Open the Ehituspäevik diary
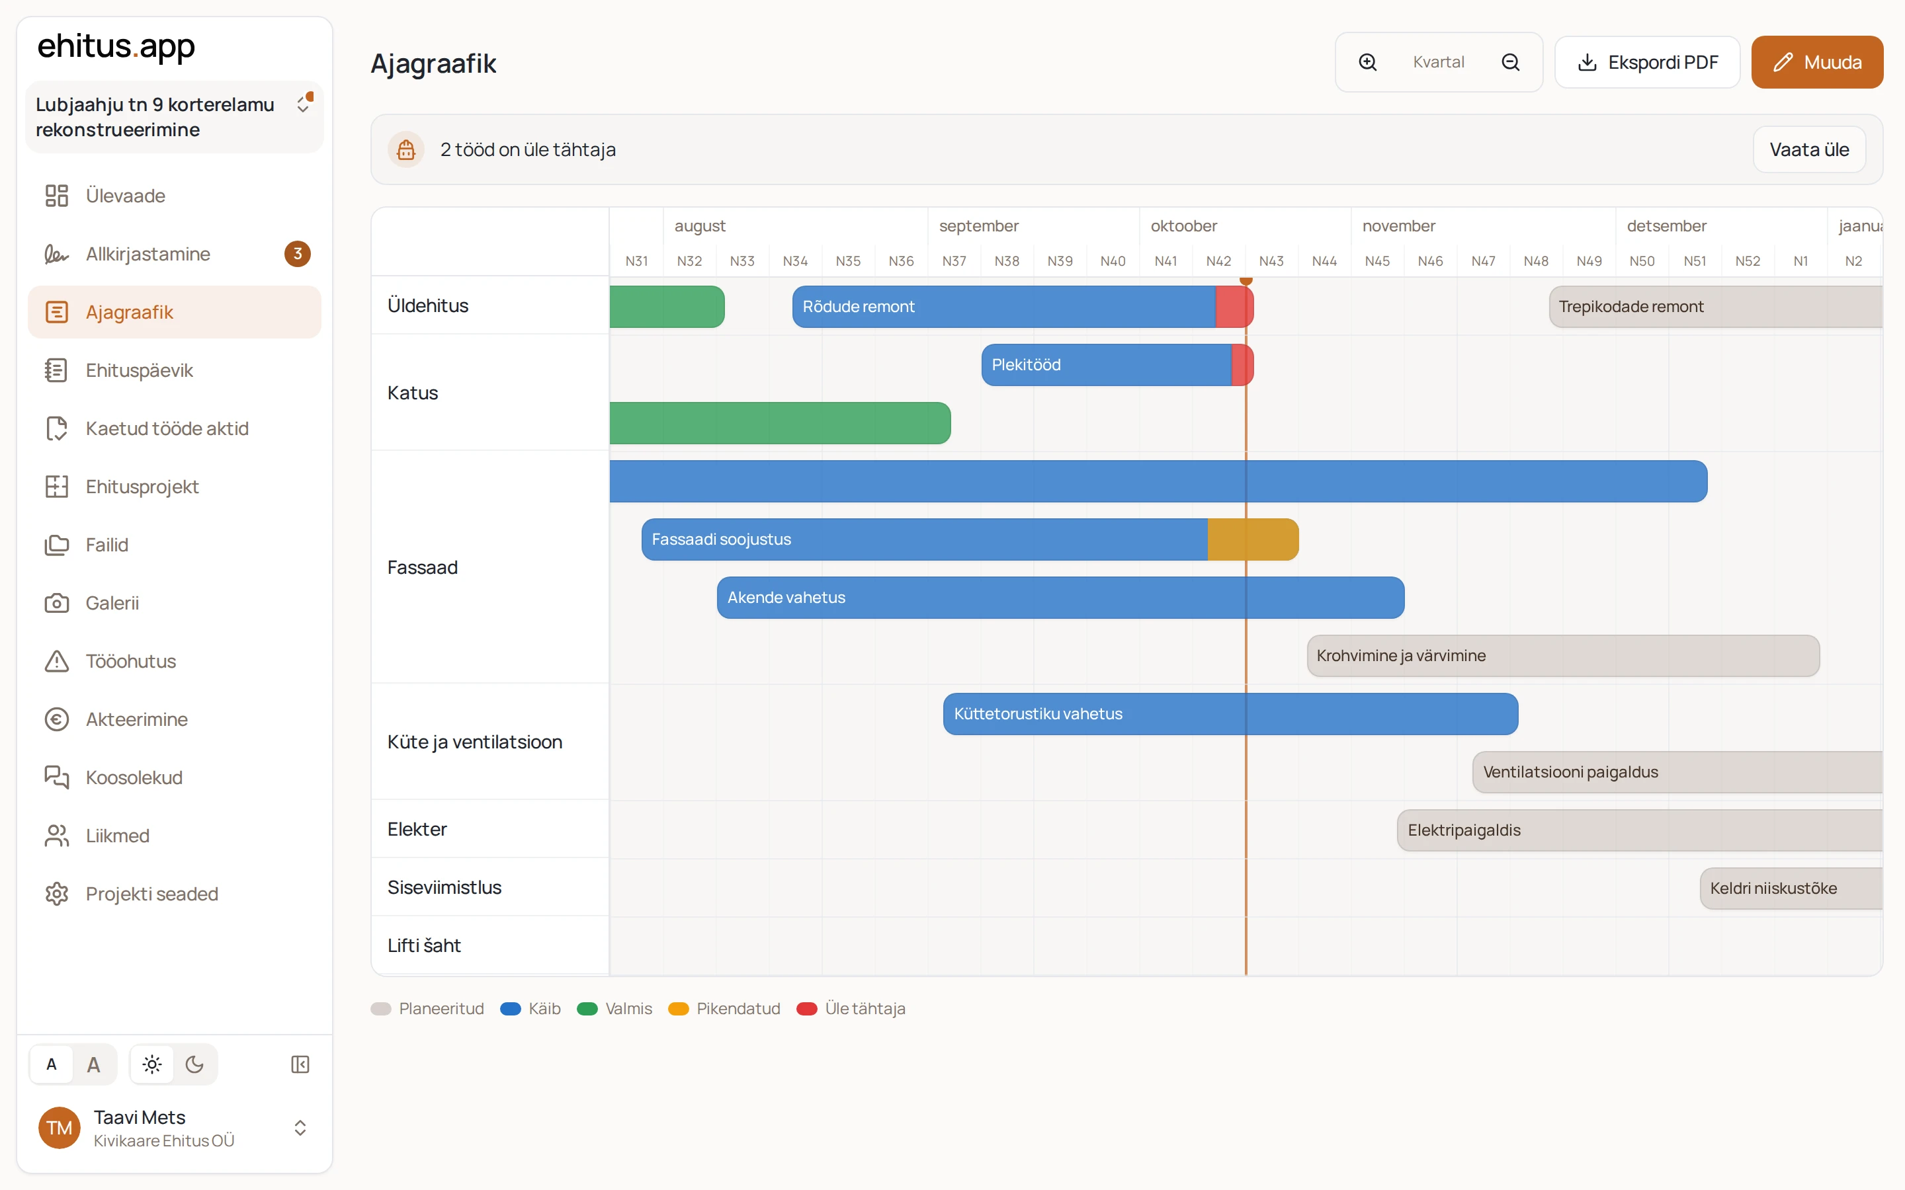This screenshot has height=1190, width=1905. [x=174, y=370]
